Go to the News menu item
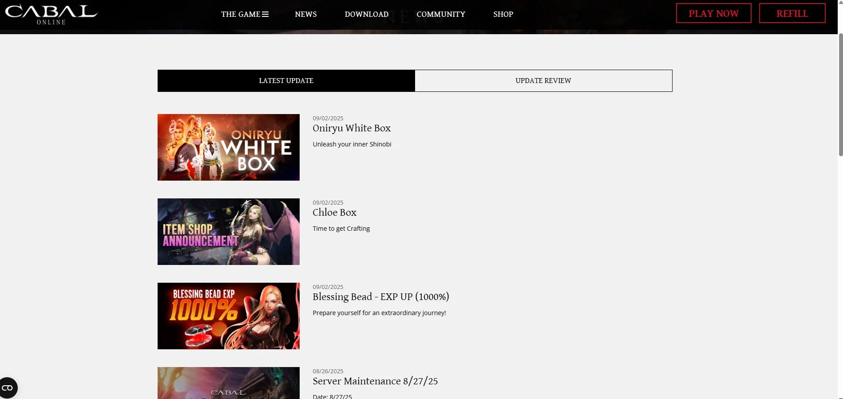This screenshot has height=399, width=843. pyautogui.click(x=306, y=14)
